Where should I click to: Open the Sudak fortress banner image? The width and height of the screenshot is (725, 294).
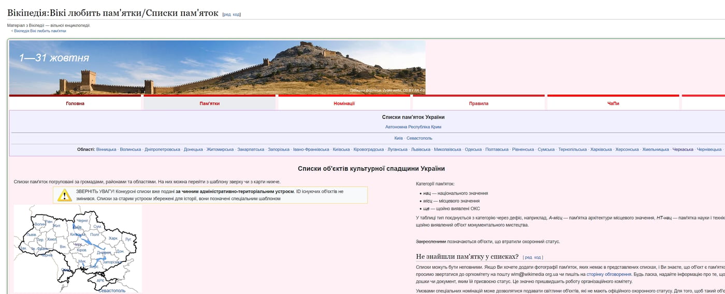coord(218,67)
